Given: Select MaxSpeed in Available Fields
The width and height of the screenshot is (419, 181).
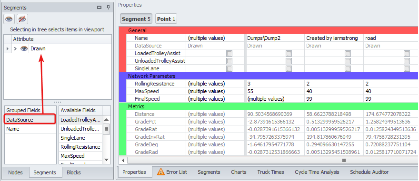Looking at the screenshot, I should point(80,156).
